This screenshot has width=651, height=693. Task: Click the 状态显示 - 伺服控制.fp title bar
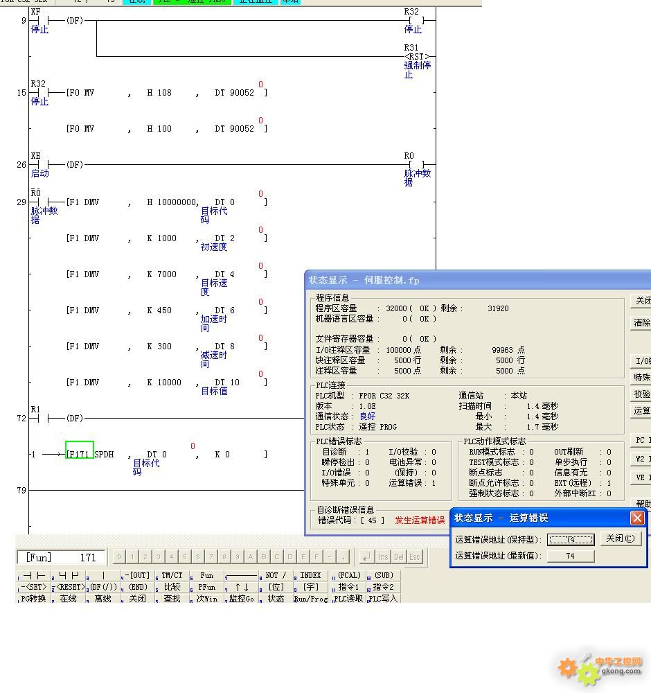[478, 280]
